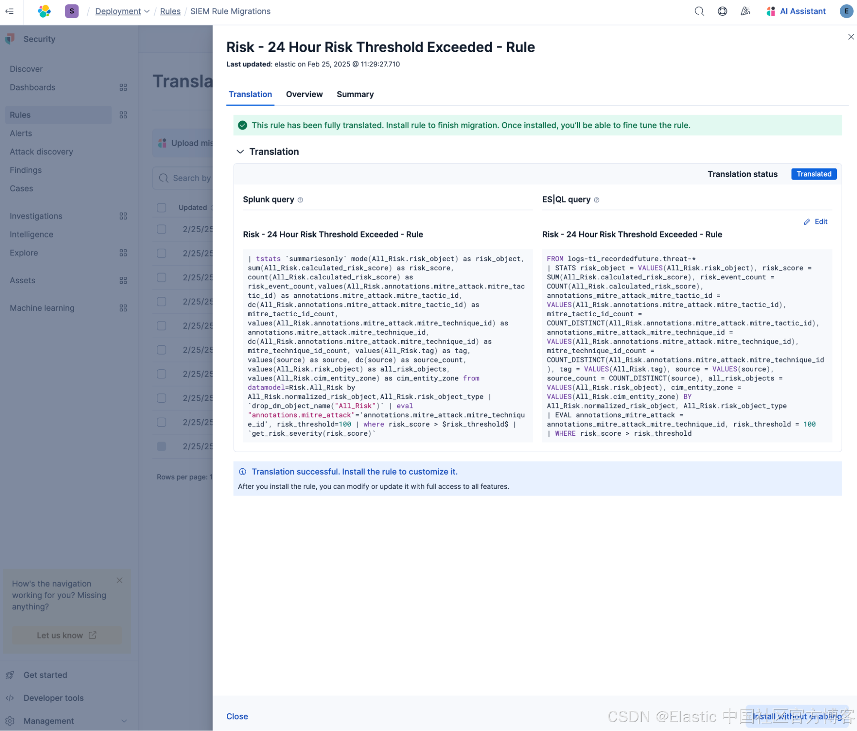Dismiss the navigation feedback prompt
This screenshot has width=857, height=731.
click(x=120, y=580)
